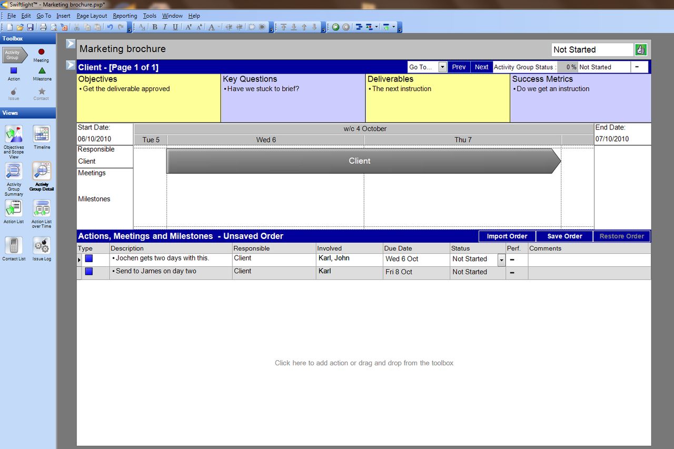
Task: Collapse the Marketing brochure header arrow
Action: 71,44
